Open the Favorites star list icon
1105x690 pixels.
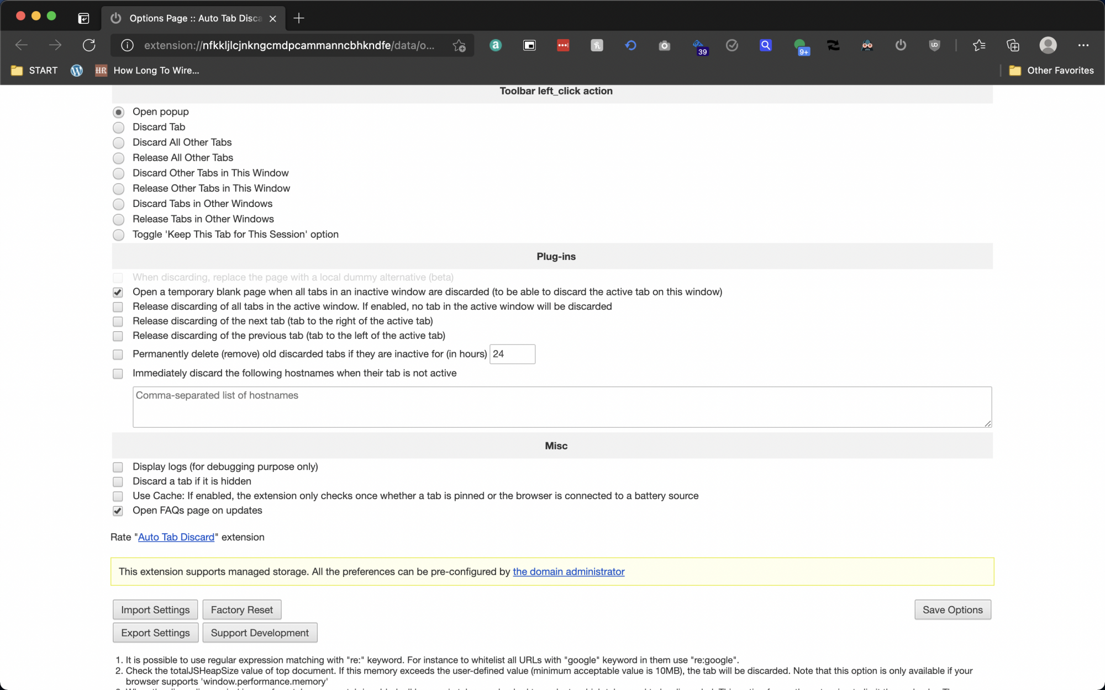[979, 45]
